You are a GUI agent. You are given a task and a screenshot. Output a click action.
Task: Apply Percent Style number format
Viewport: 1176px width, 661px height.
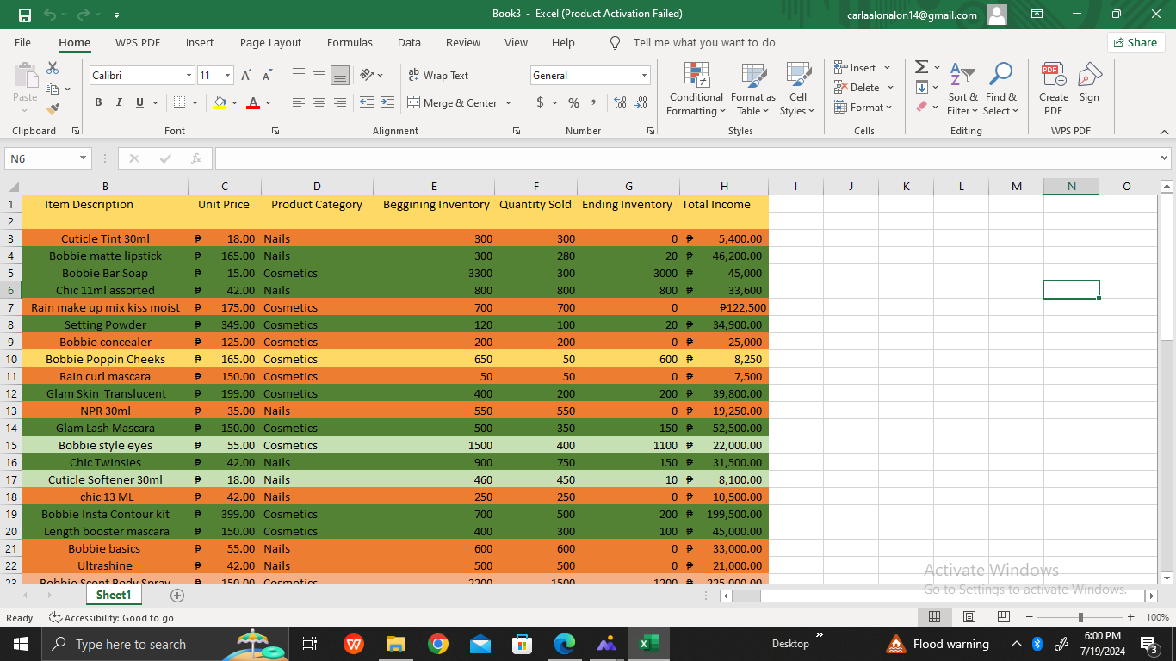[573, 102]
